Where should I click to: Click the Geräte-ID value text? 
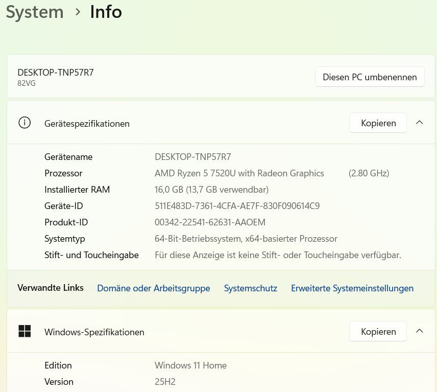pyautogui.click(x=237, y=206)
